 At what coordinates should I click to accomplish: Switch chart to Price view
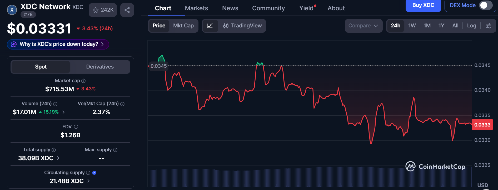(159, 26)
